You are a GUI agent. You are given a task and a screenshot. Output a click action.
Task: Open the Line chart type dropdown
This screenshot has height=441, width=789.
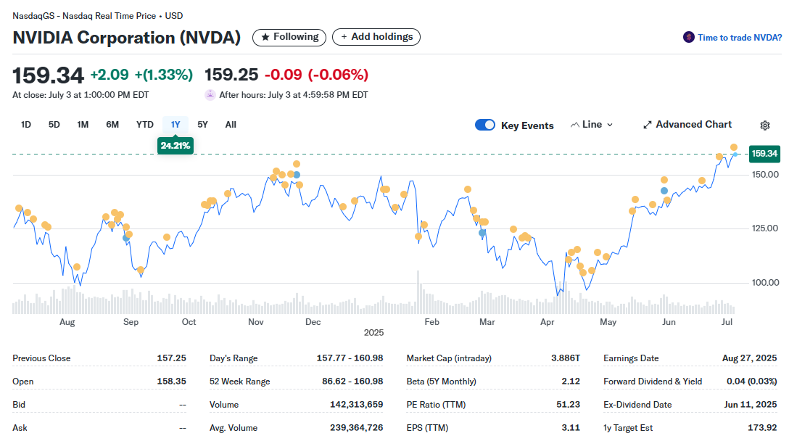click(592, 124)
